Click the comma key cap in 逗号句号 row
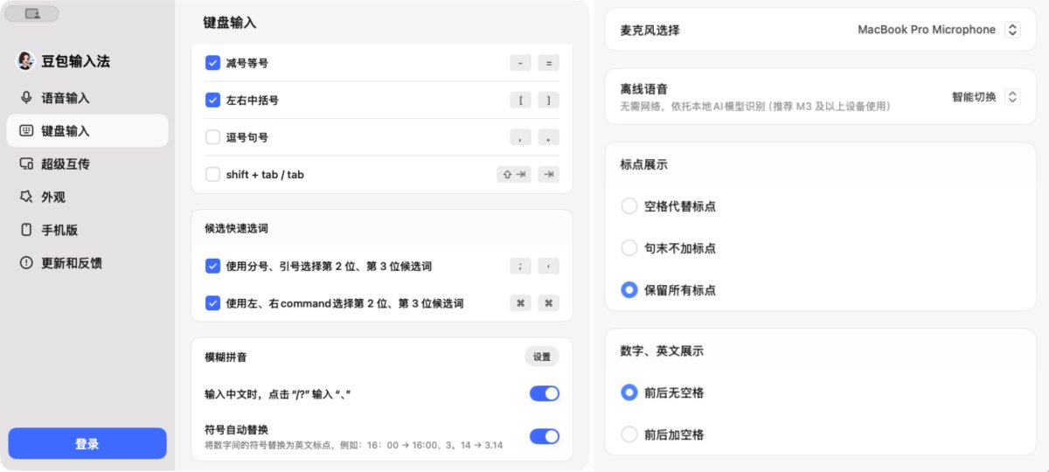This screenshot has width=1049, height=472. [x=520, y=137]
